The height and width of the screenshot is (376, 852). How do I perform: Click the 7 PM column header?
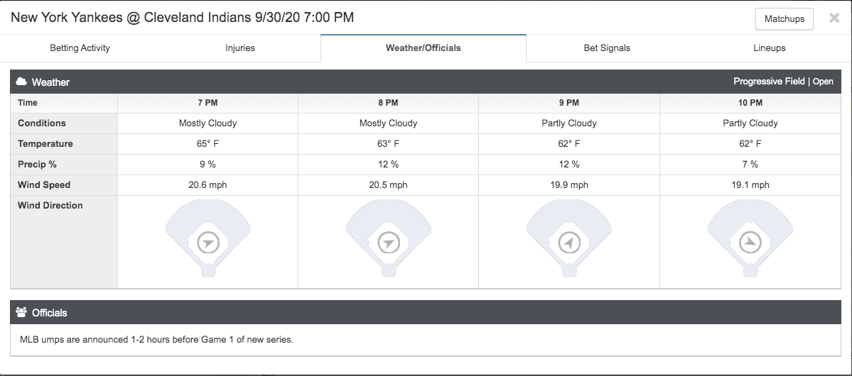pyautogui.click(x=207, y=103)
